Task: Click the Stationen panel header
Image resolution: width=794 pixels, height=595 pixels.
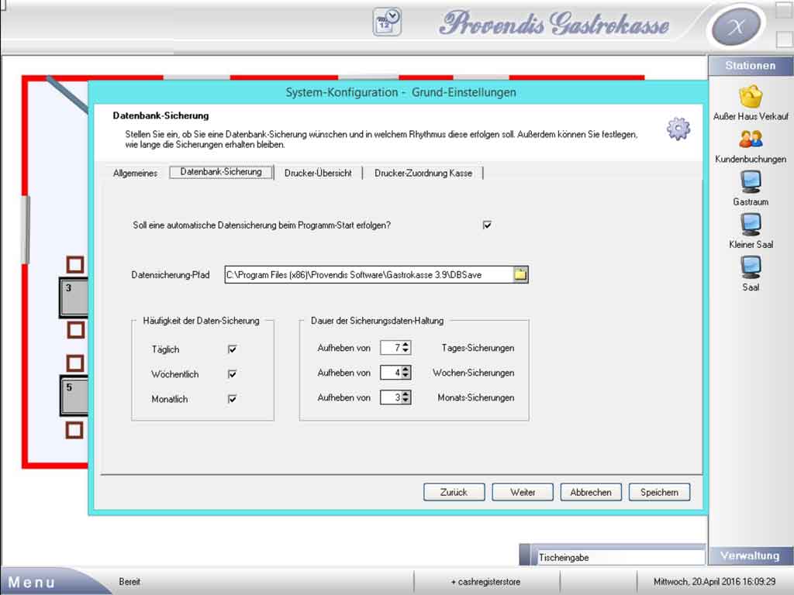Action: [751, 66]
